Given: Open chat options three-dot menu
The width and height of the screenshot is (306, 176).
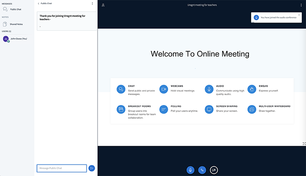Looking at the screenshot, I should click(x=92, y=3).
